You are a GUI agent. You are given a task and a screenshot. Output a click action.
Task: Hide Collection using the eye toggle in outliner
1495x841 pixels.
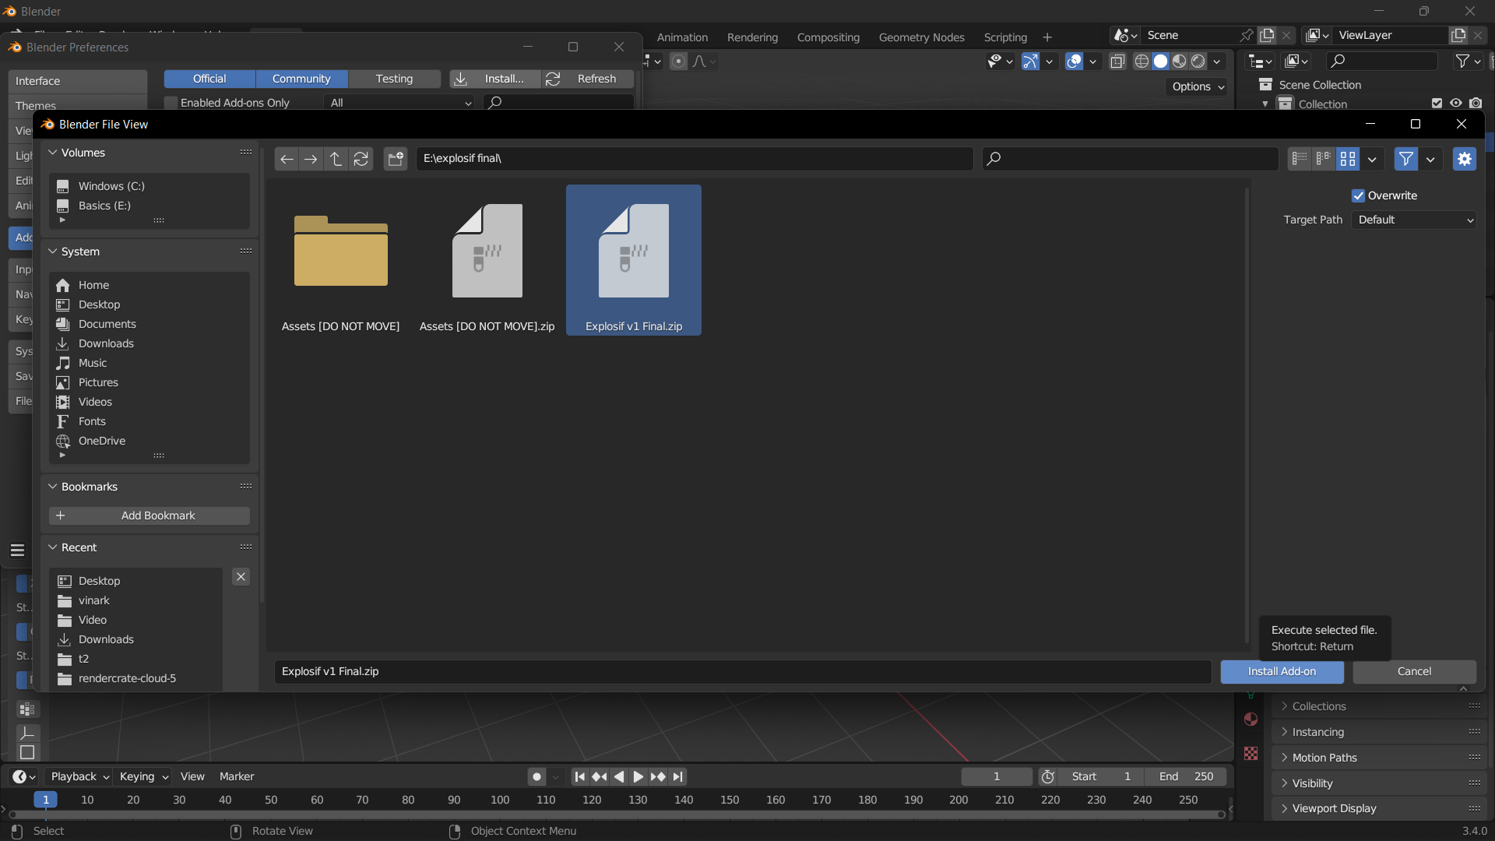pos(1455,103)
